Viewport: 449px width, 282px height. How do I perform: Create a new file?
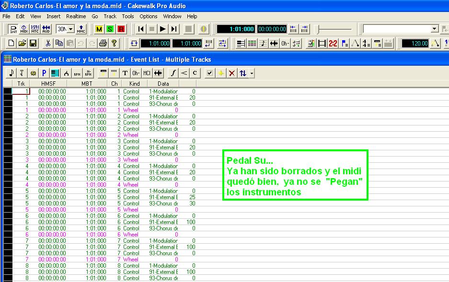point(11,43)
